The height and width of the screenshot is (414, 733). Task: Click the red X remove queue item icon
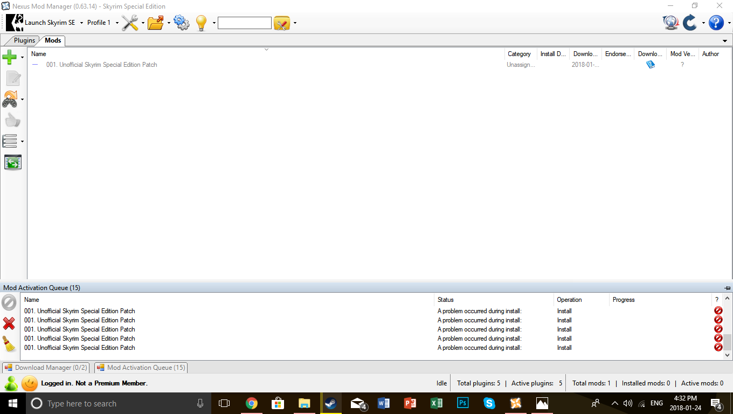click(9, 323)
